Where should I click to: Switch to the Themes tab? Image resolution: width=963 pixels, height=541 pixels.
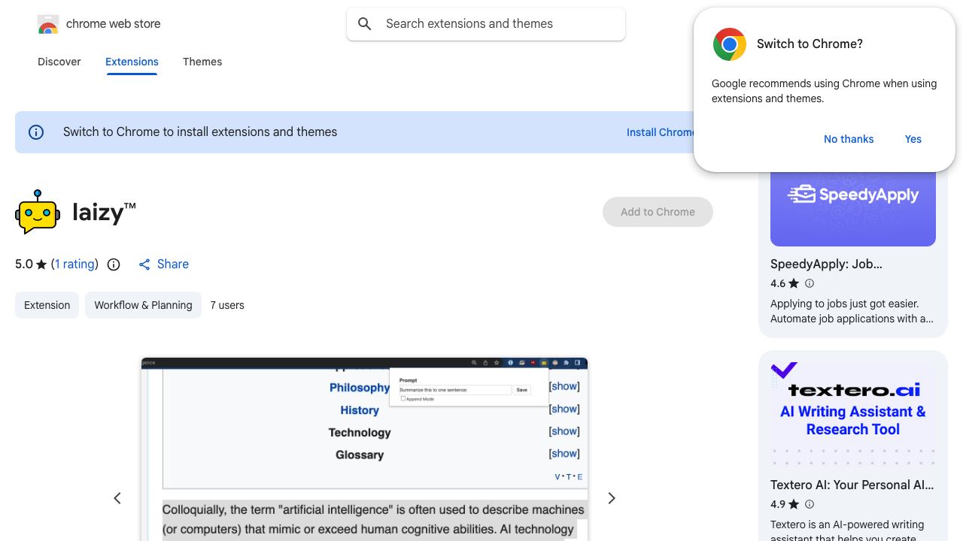[202, 62]
